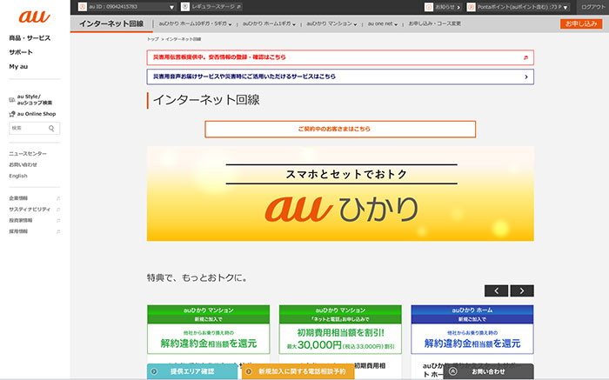Click the icon on 新規加入に関する電話相談予約 button

pos(249,371)
